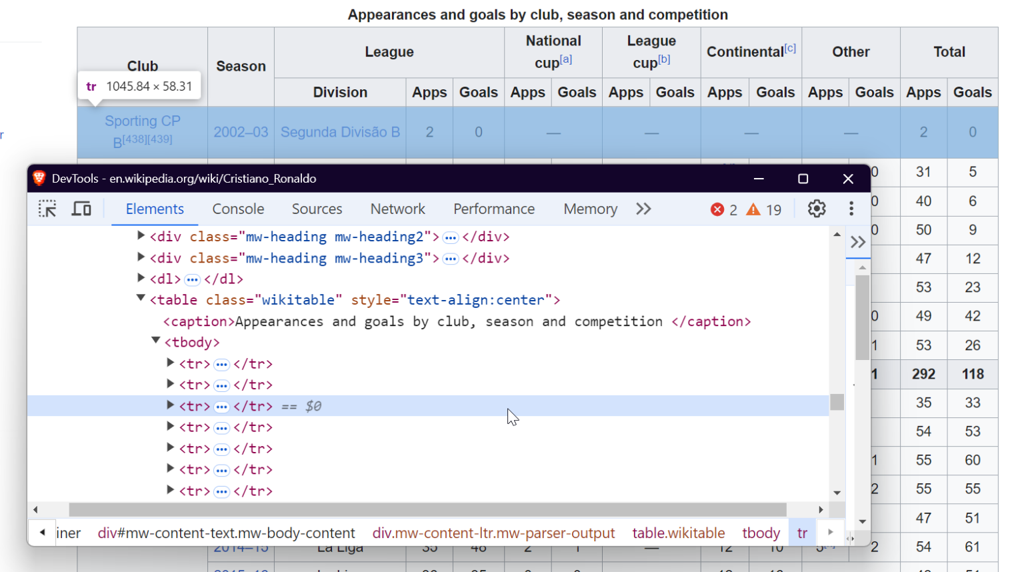Click the breadcrumb back arrow
The width and height of the screenshot is (1024, 572).
click(x=42, y=533)
